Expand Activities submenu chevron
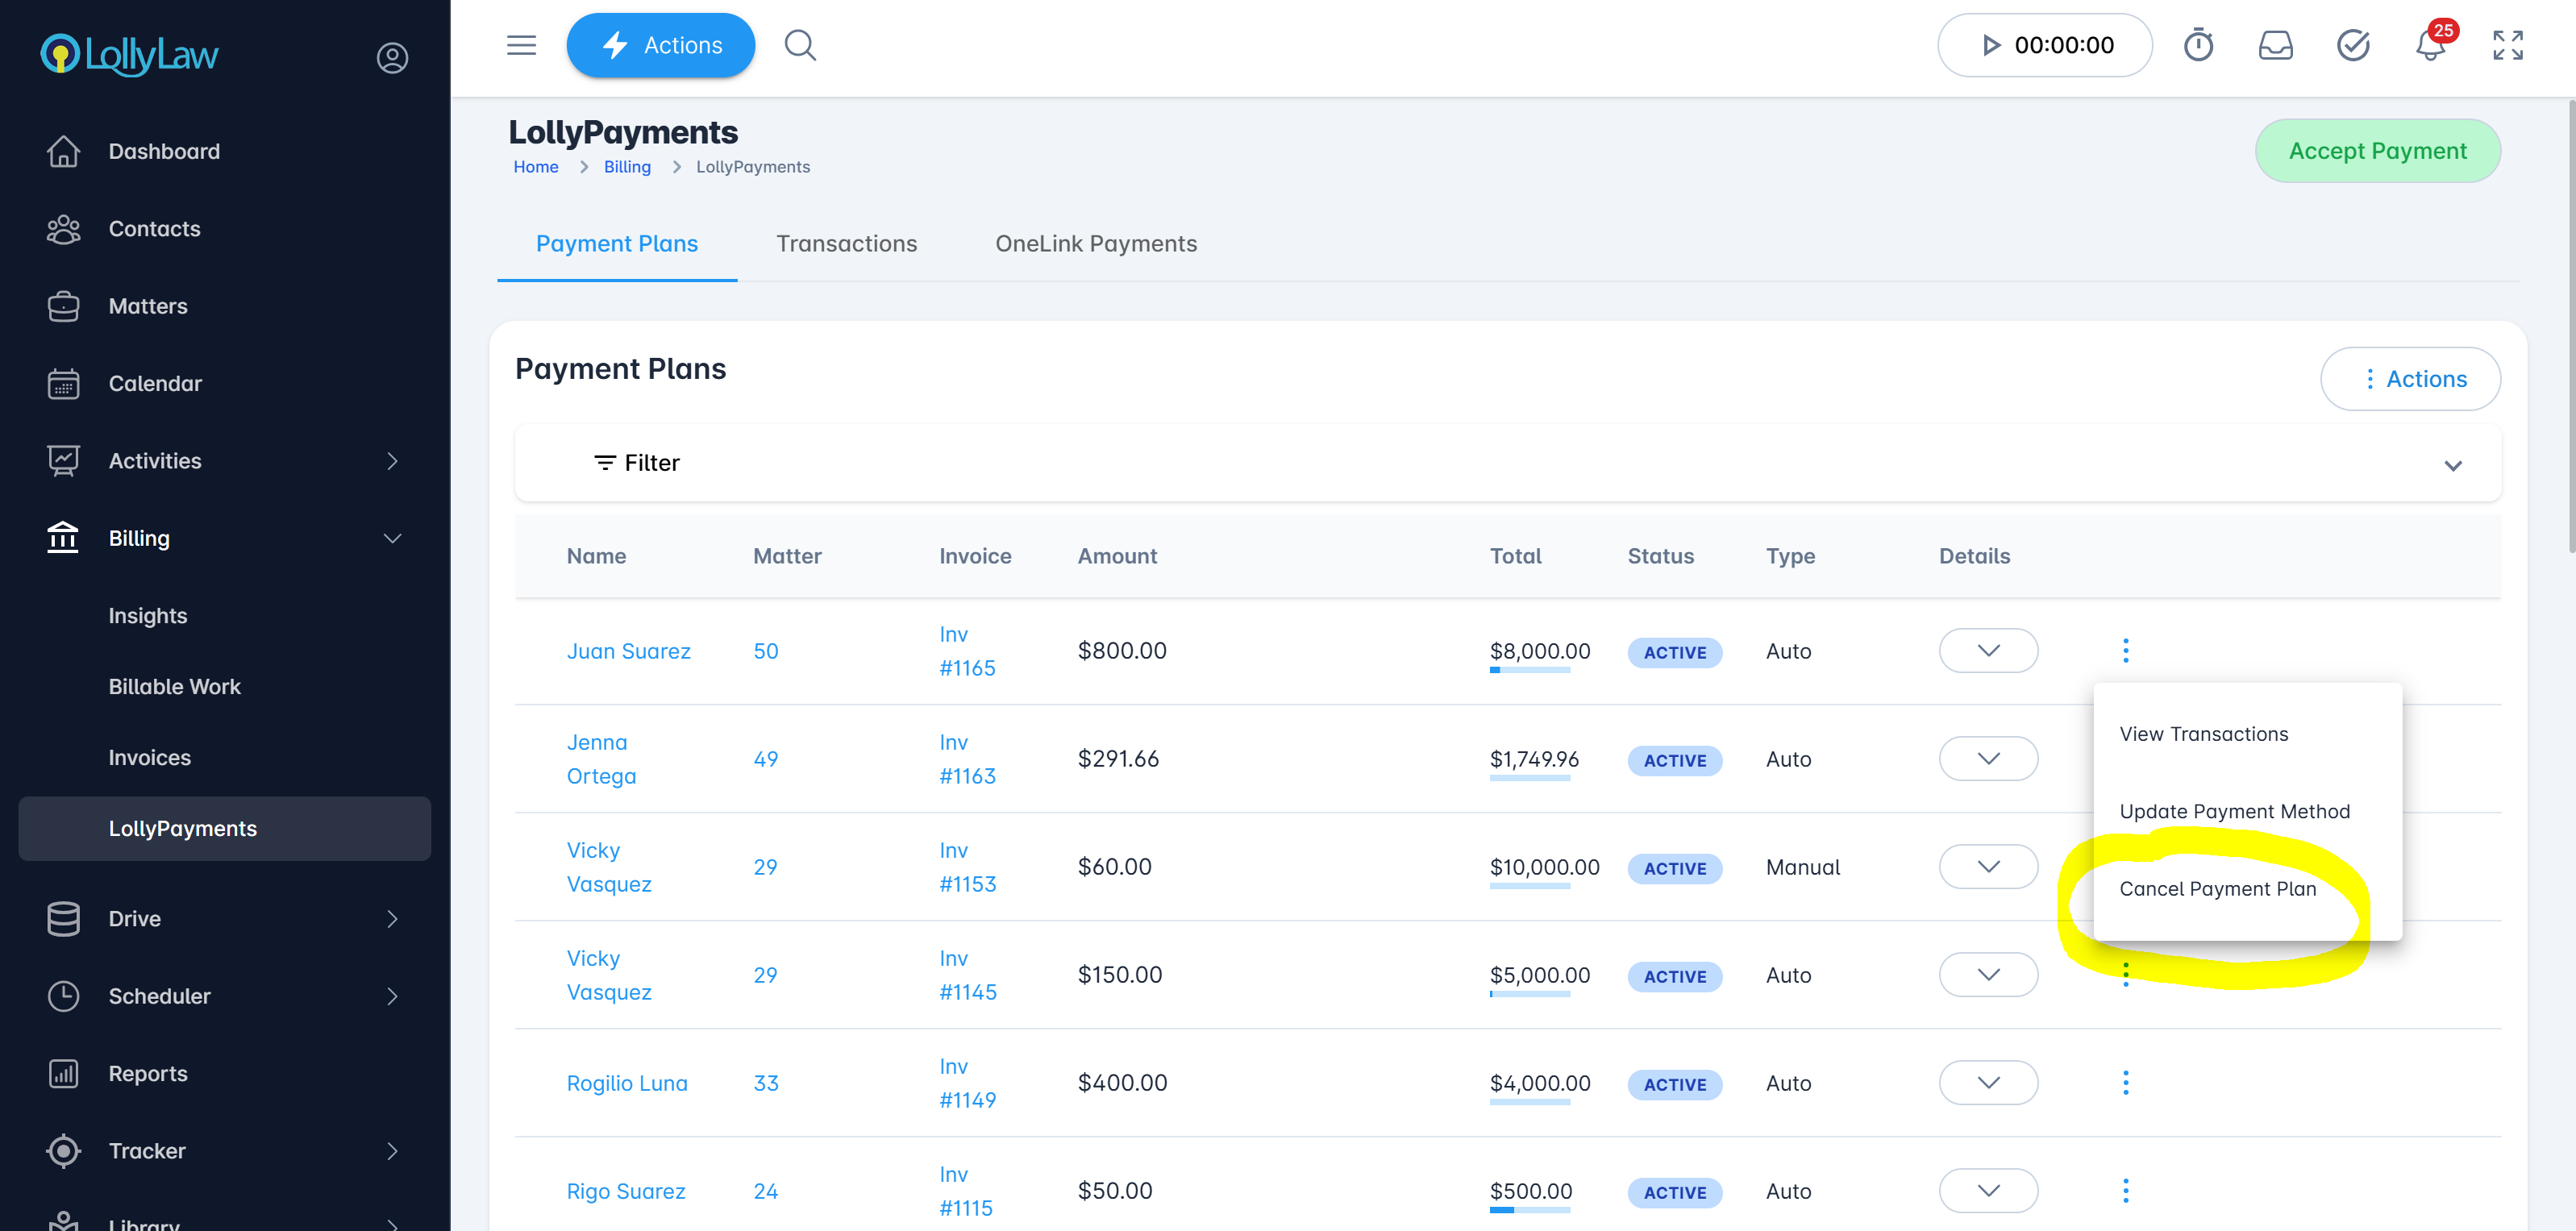2576x1231 pixels. (x=392, y=461)
